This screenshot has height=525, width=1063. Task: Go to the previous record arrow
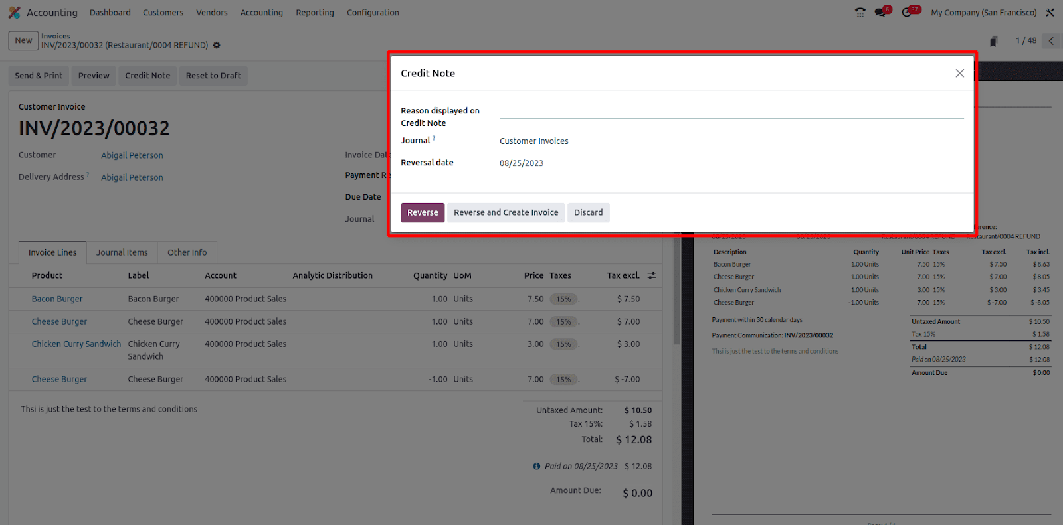point(1051,41)
